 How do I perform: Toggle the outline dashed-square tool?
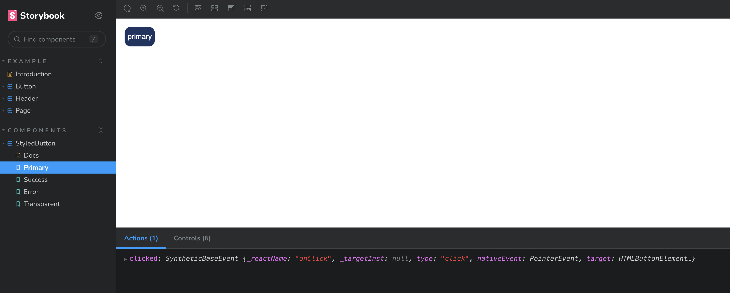click(264, 9)
